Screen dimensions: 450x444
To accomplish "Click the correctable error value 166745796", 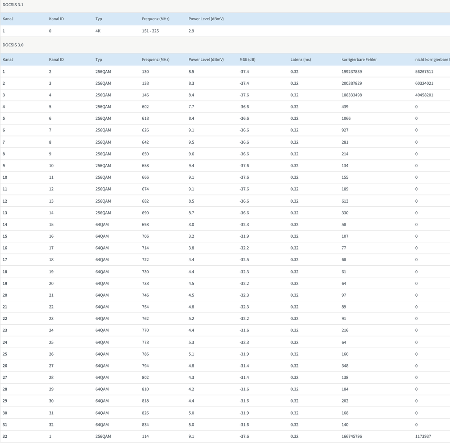I will (352, 436).
